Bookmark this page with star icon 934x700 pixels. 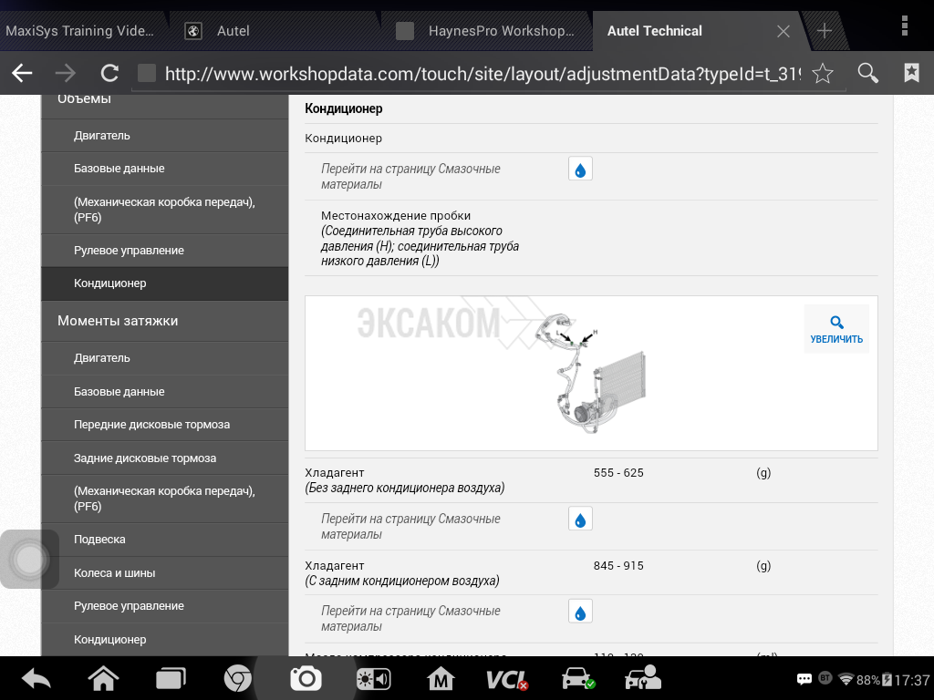tap(823, 74)
